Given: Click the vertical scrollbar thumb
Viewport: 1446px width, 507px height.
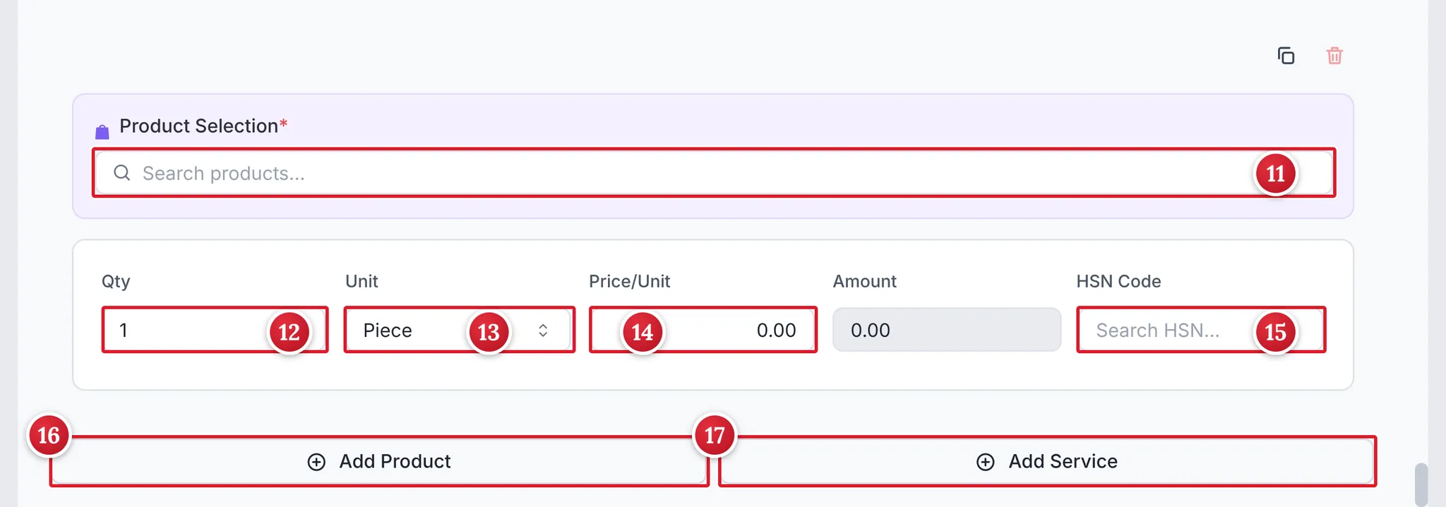Looking at the screenshot, I should point(1421,485).
